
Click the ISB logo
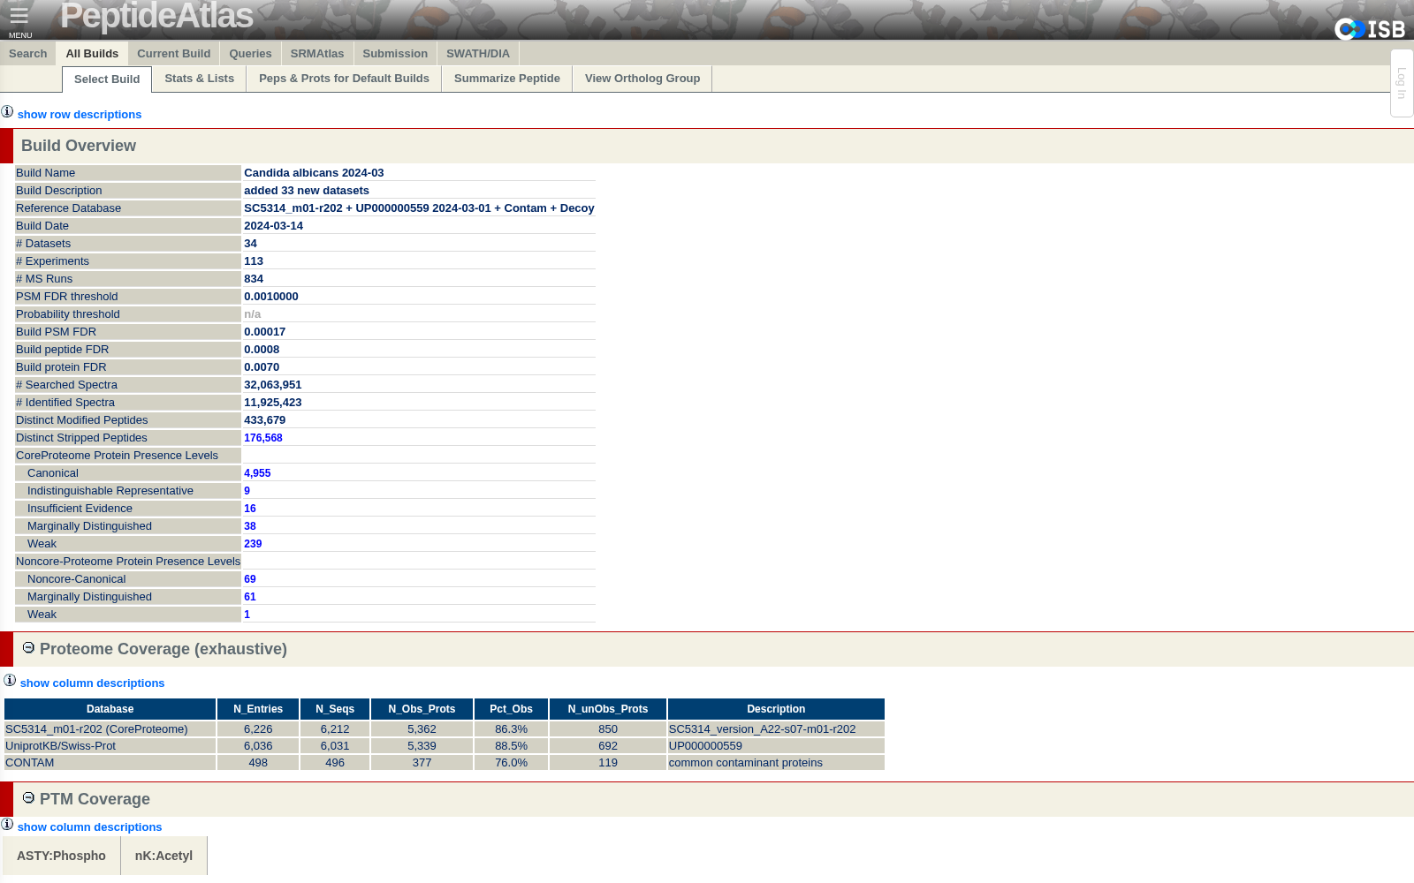point(1370,29)
